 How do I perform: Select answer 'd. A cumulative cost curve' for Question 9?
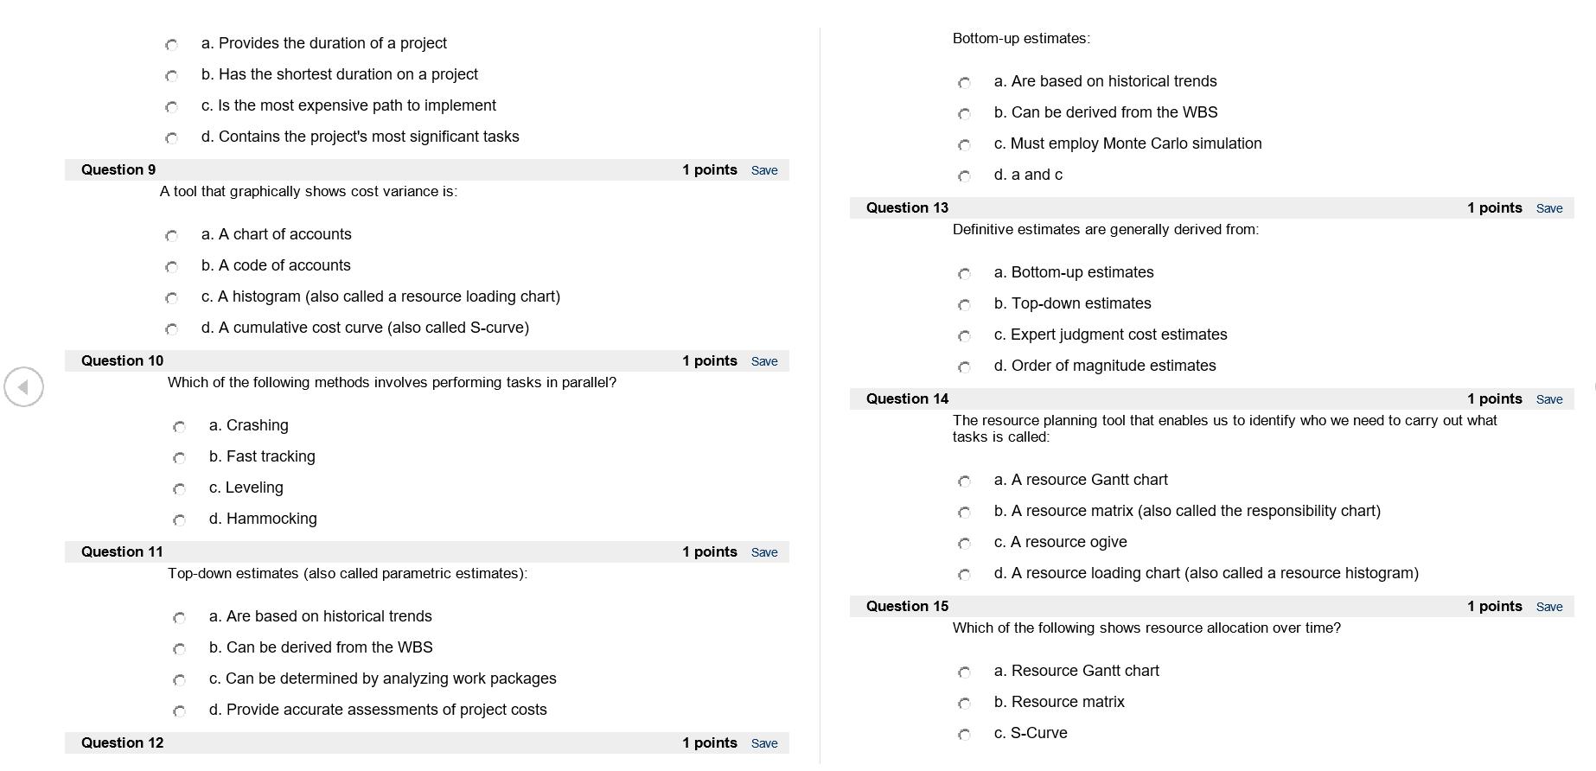pos(170,329)
